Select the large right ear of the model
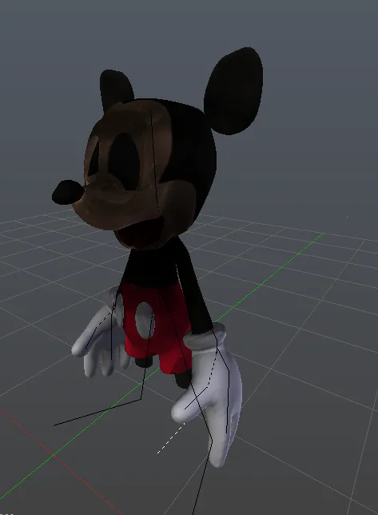Viewport: 378px width, 515px height. point(233,91)
